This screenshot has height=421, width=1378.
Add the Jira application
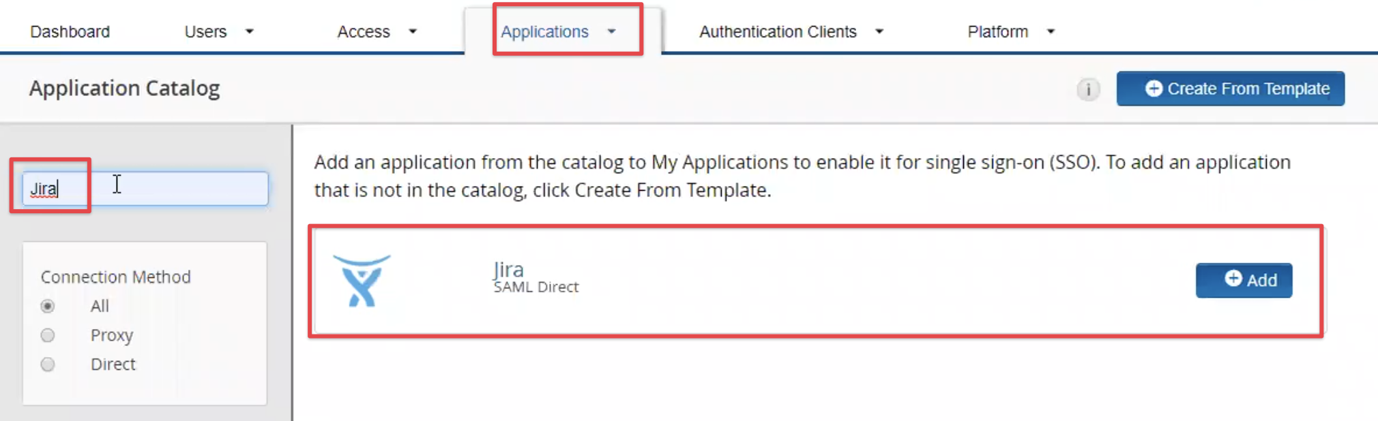(x=1244, y=280)
